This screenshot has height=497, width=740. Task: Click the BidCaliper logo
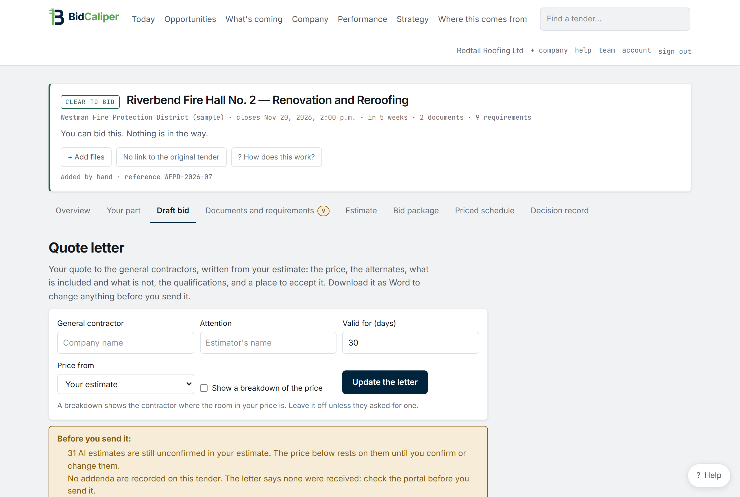point(84,16)
